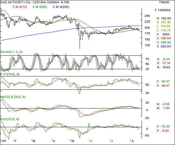Click the stochastic value 13.18
Screen dimensions: 175x145
(166, 63)
